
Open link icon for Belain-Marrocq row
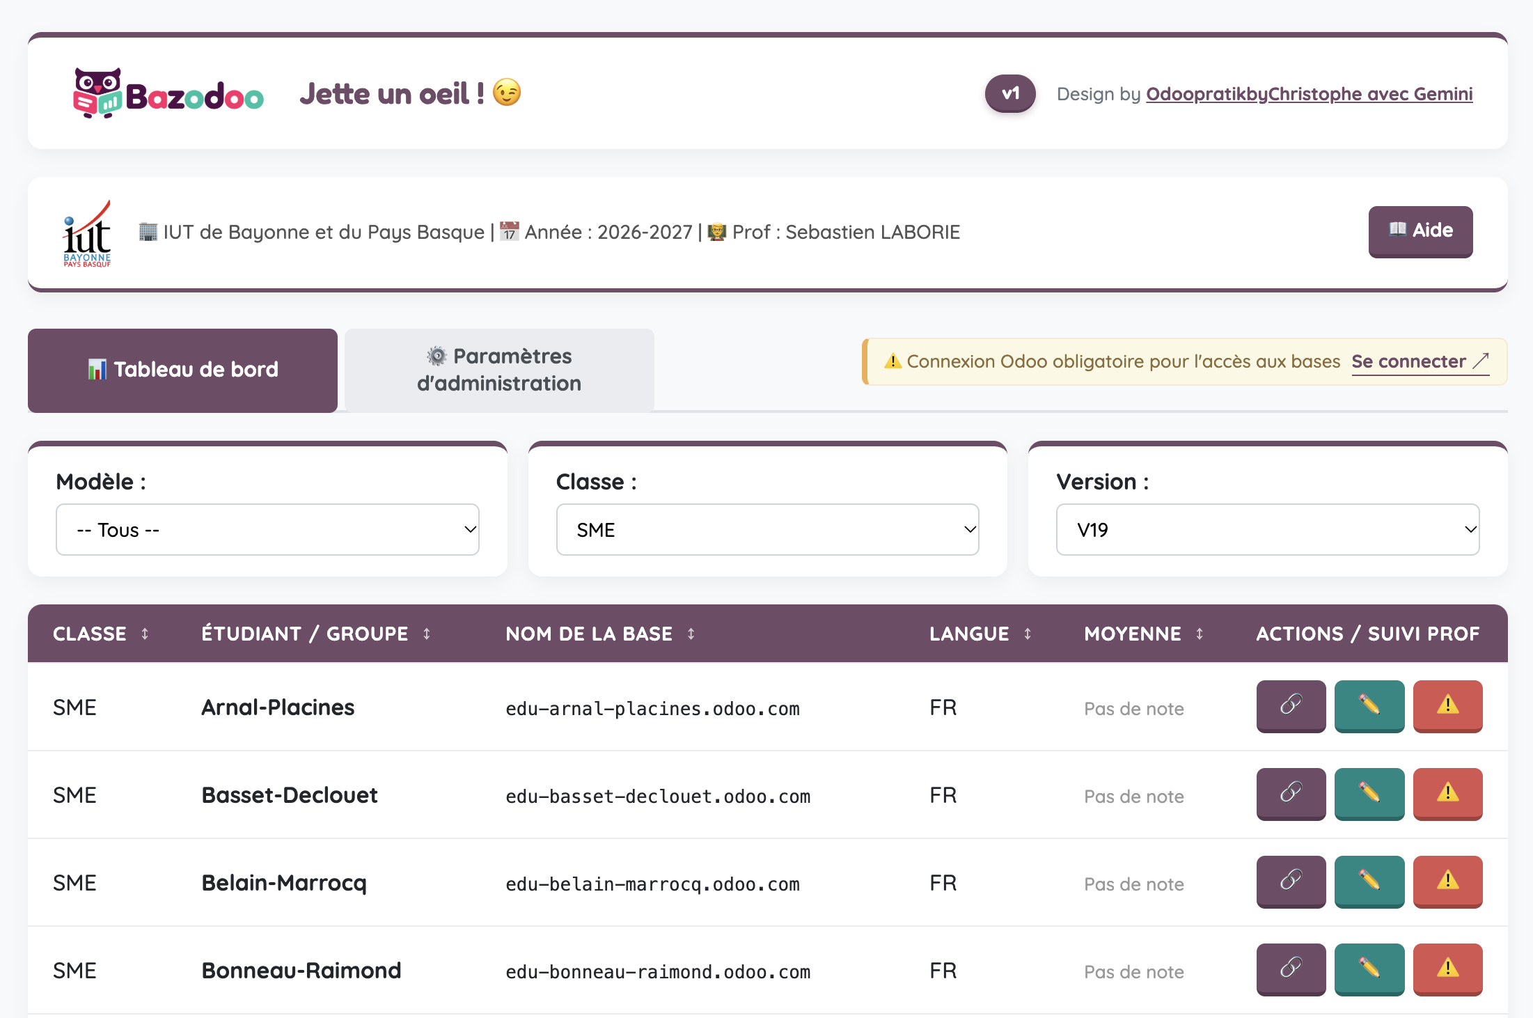1291,881
